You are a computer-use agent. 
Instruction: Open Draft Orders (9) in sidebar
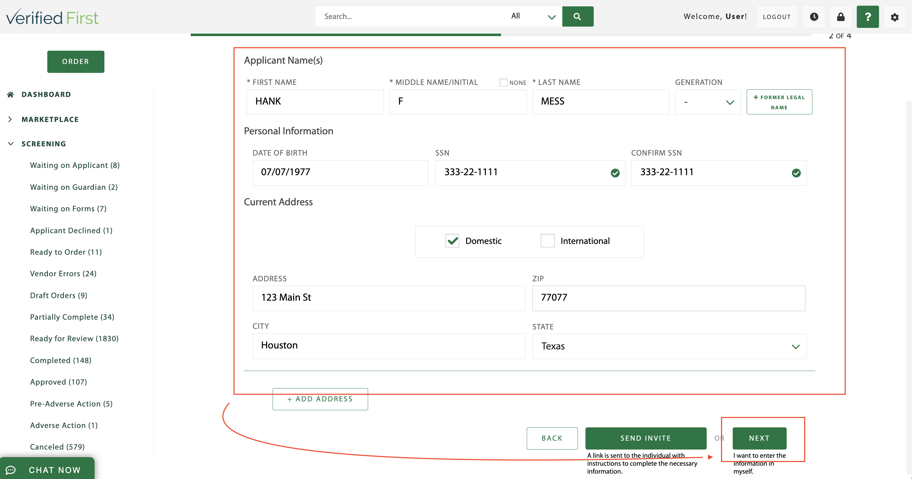[x=58, y=295]
